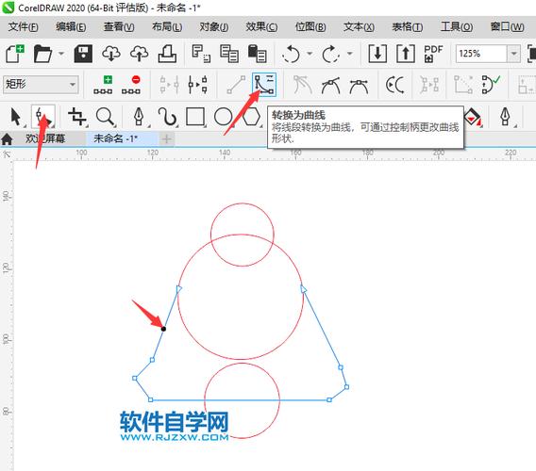Undo the last action
This screenshot has width=536, height=471.
click(291, 54)
